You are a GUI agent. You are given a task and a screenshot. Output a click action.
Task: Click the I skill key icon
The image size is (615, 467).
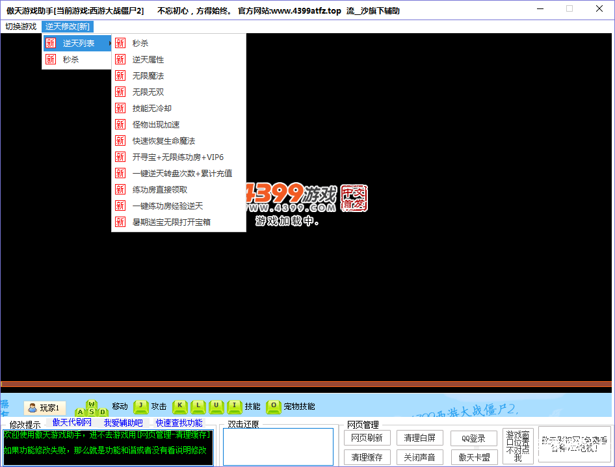pos(235,407)
